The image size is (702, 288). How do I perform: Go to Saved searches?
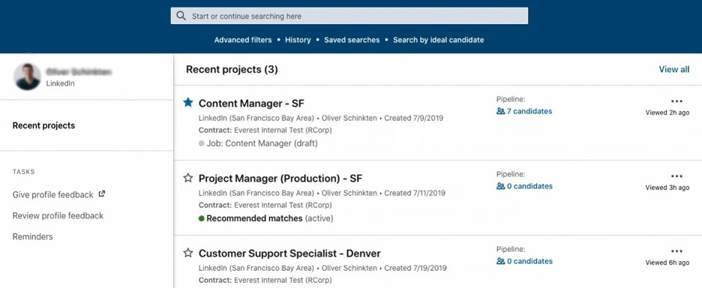[352, 40]
